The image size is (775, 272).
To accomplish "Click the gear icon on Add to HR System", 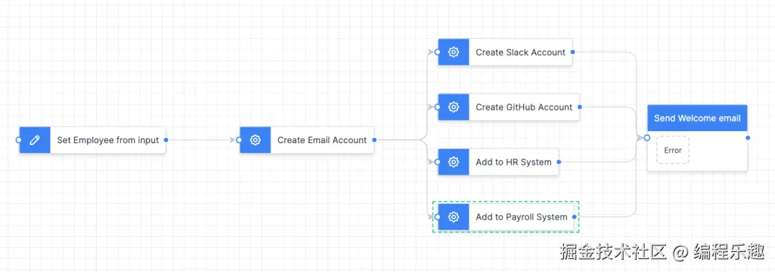I will [x=454, y=162].
